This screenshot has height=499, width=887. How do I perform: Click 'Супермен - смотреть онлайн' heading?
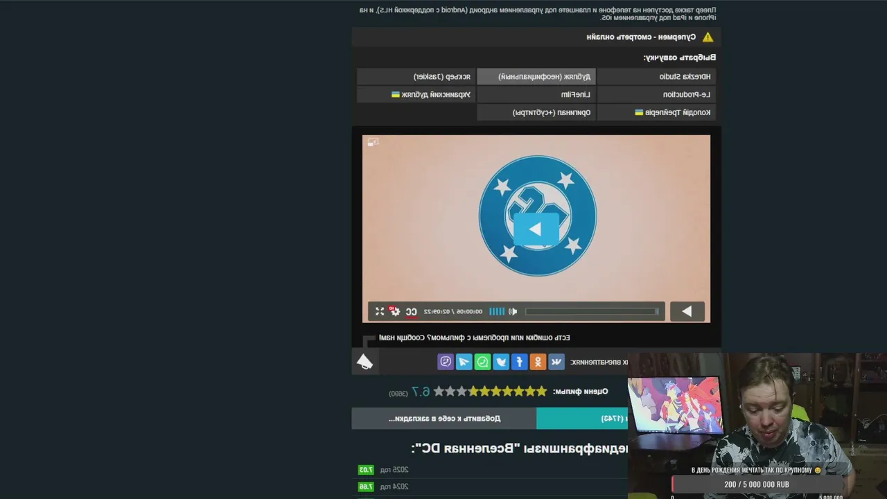pos(641,37)
